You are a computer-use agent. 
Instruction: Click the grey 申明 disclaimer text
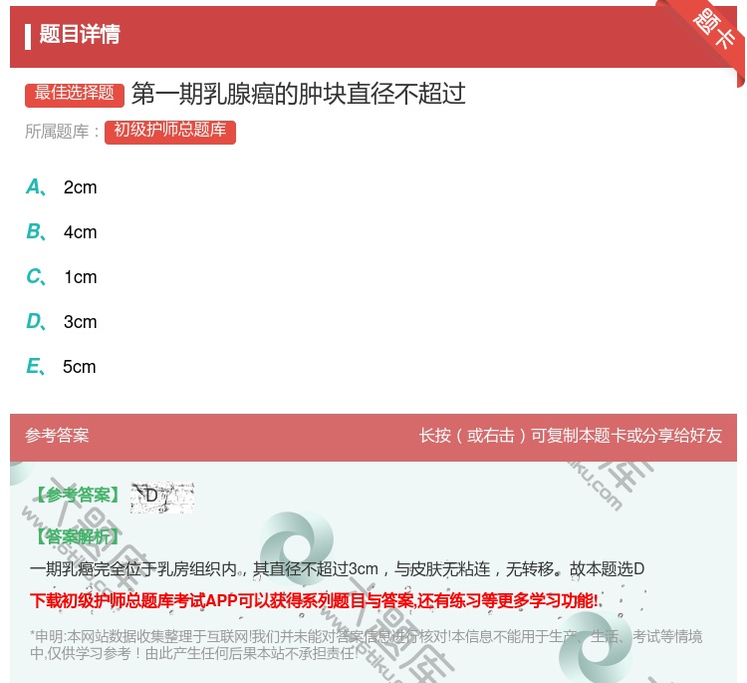366,645
